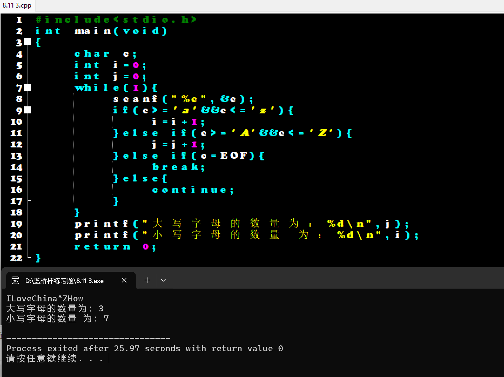Collapse the main function fold at line 3
Image resolution: width=504 pixels, height=377 pixels.
pyautogui.click(x=28, y=42)
